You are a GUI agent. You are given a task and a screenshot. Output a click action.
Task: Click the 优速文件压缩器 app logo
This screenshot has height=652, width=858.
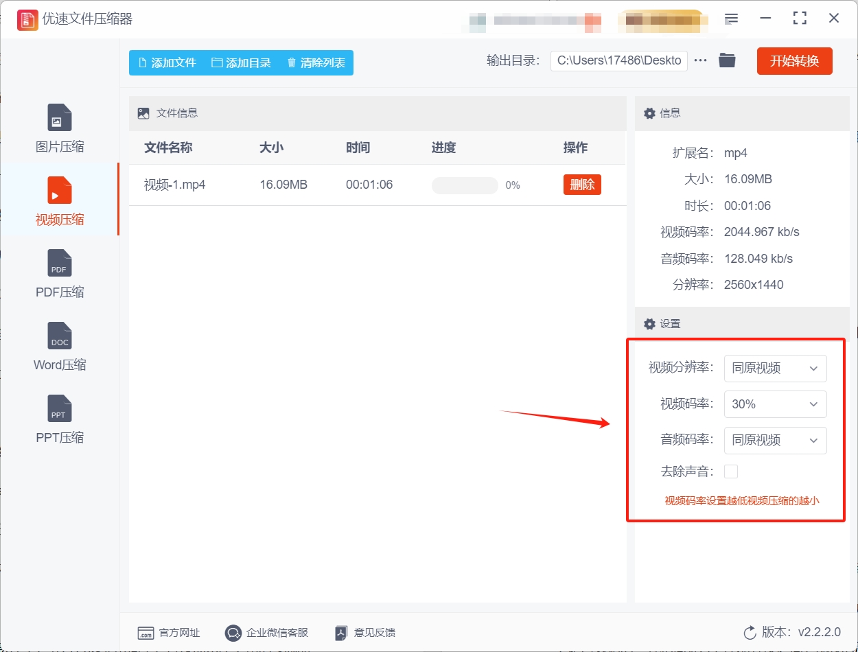pyautogui.click(x=27, y=19)
